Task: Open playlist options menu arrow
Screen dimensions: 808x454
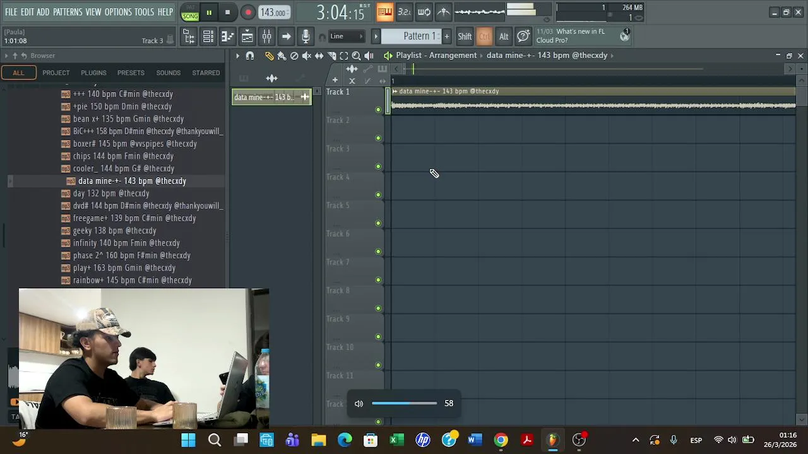Action: (237, 55)
